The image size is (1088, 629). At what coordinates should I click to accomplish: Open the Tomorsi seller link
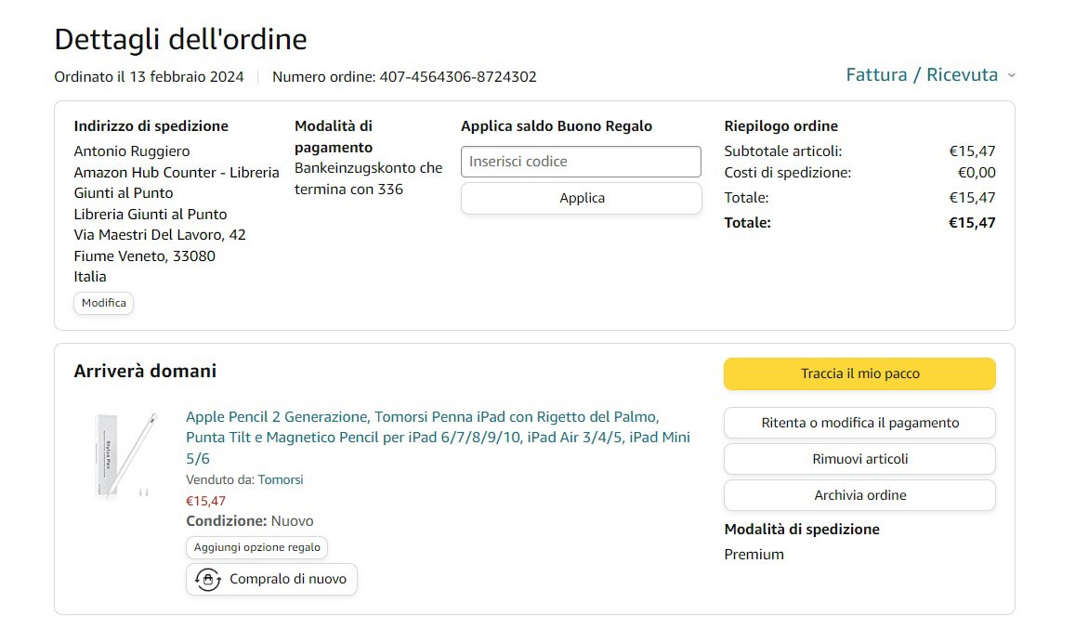pos(281,479)
